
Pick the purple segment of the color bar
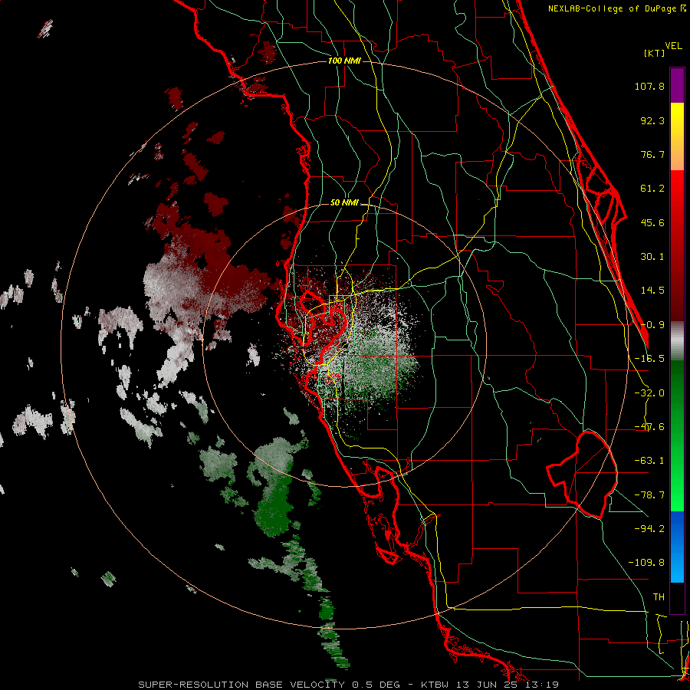(677, 85)
